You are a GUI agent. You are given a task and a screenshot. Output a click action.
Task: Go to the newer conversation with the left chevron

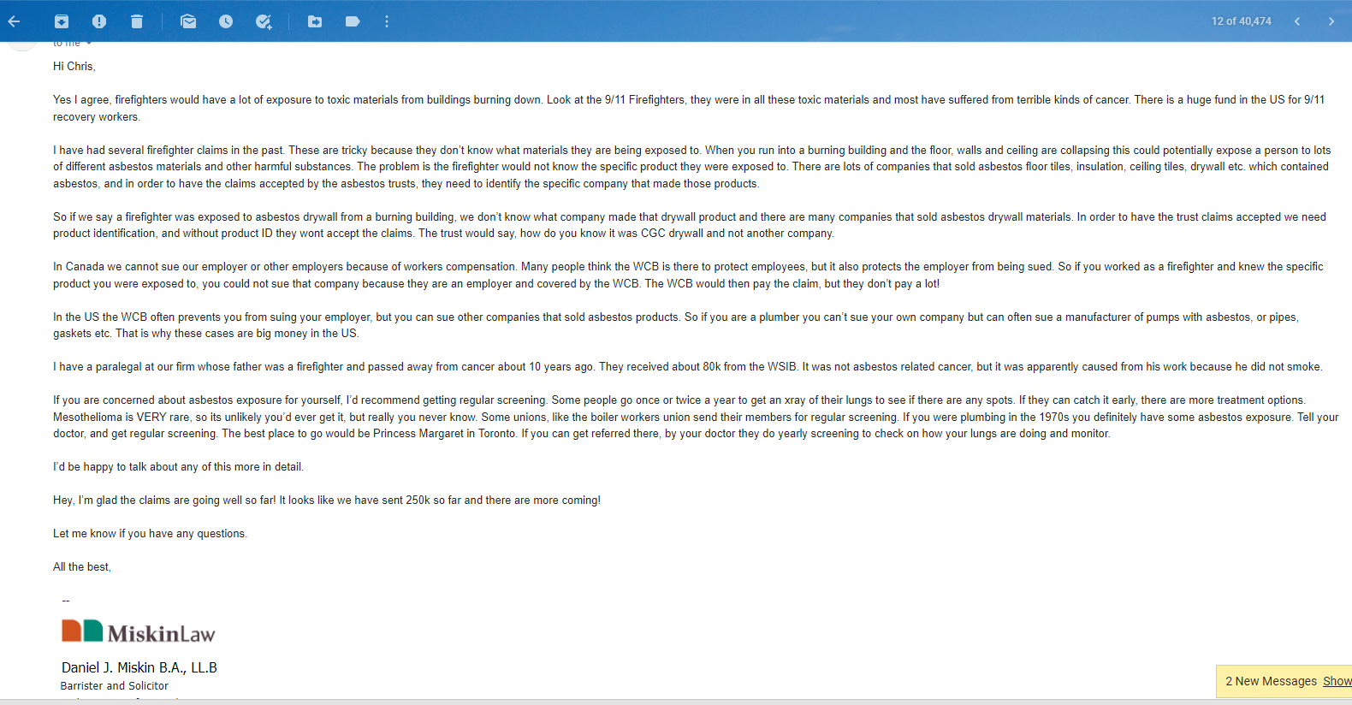point(1297,21)
